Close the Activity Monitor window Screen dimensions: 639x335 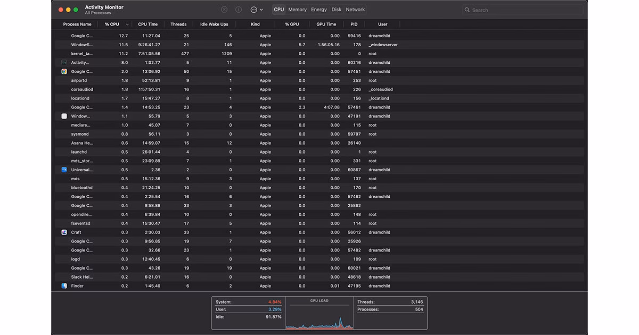tap(61, 10)
